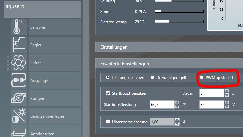Click the Überstromsicherung ampere field
243x137 pixels.
162,122
